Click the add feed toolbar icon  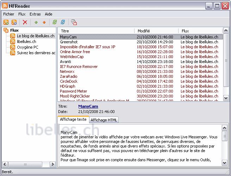pos(6,22)
